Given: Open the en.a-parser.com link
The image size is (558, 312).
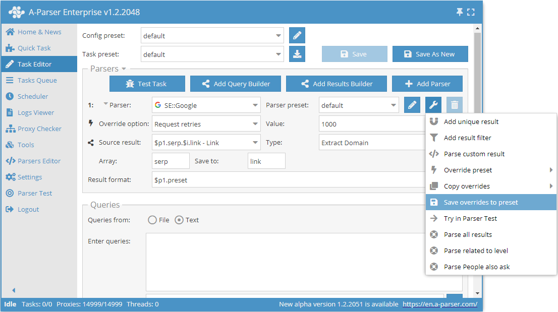Looking at the screenshot, I should coord(439,304).
